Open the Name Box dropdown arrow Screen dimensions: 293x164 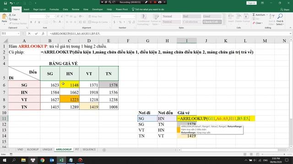click(18, 34)
